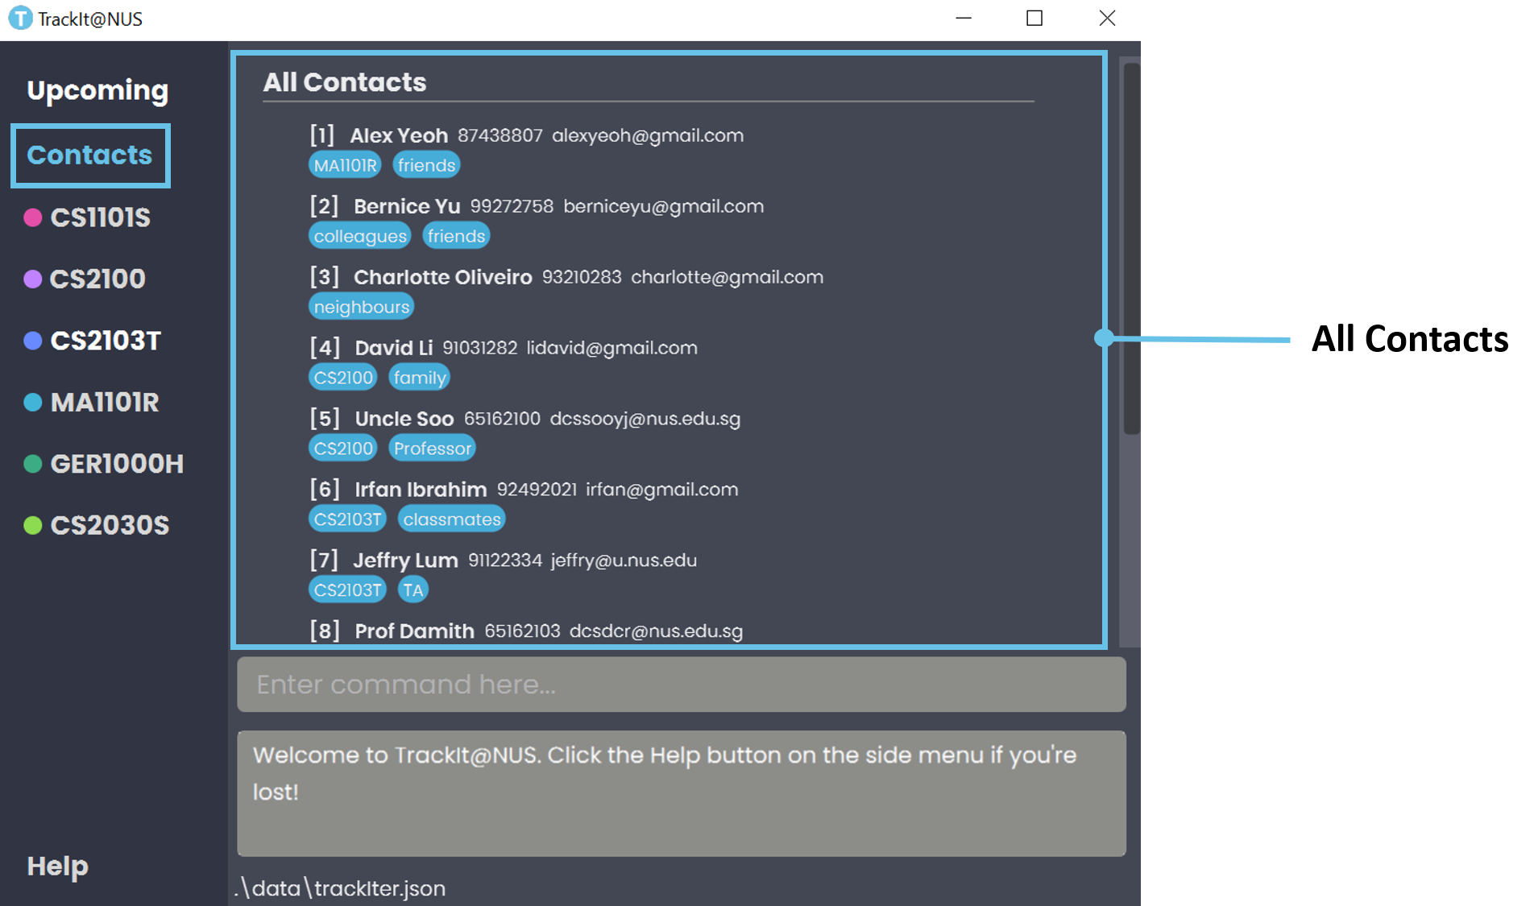Open the CS1101S module
The height and width of the screenshot is (906, 1534).
[x=100, y=217]
